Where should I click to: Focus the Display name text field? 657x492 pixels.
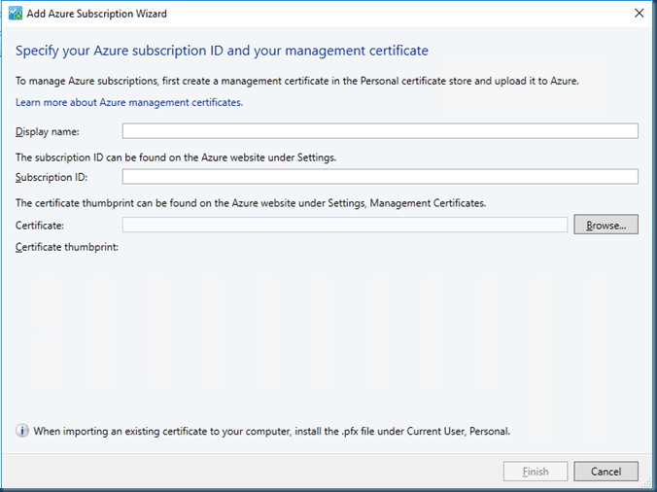tap(380, 130)
